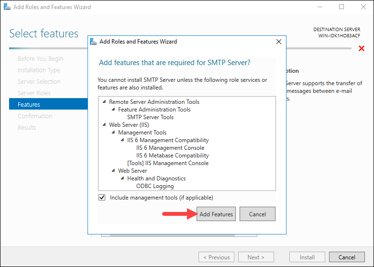Click the Previous button in main wizard
This screenshot has height=267, width=374.
pos(216,257)
